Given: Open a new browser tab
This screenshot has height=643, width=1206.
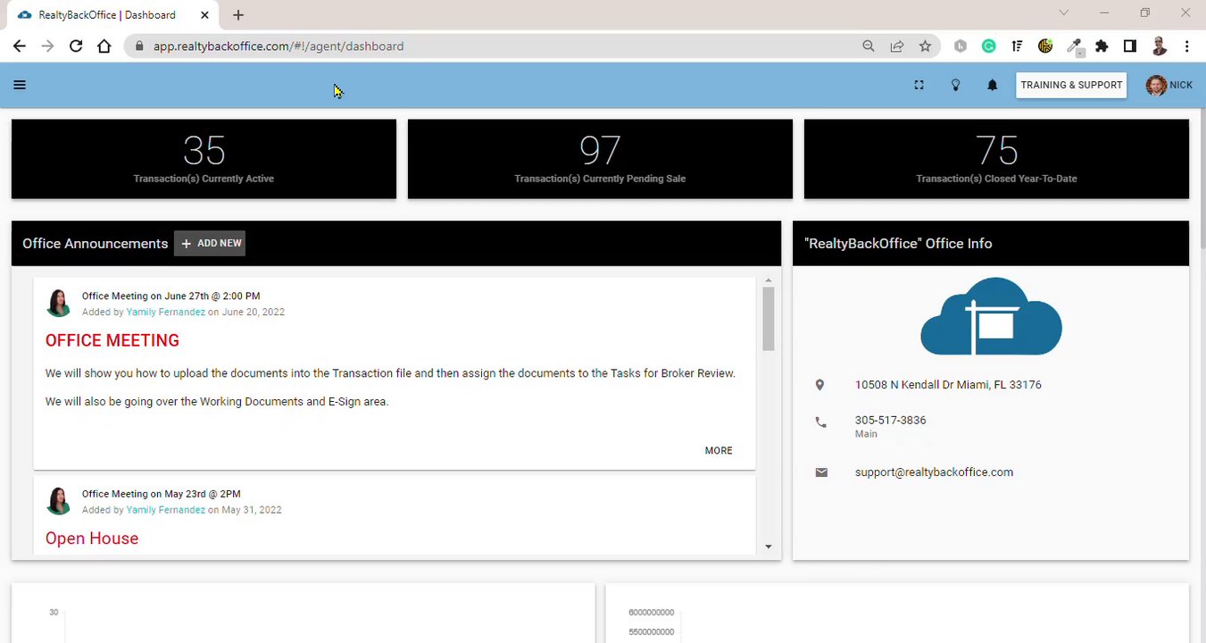Looking at the screenshot, I should pos(238,15).
